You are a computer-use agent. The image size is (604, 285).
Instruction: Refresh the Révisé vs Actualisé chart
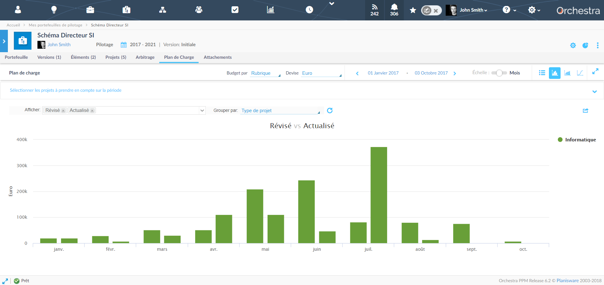point(330,110)
